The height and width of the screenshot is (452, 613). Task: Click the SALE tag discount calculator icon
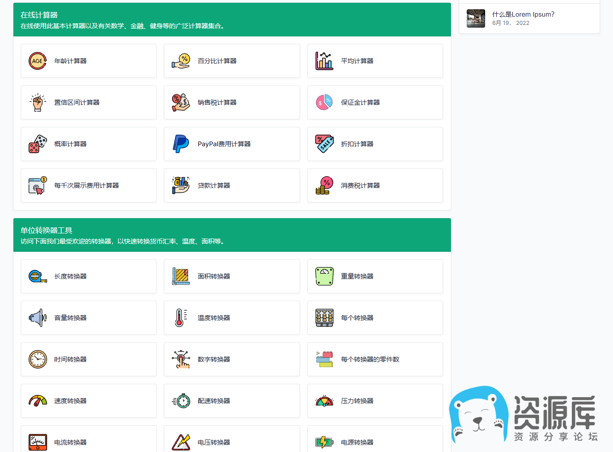click(324, 144)
